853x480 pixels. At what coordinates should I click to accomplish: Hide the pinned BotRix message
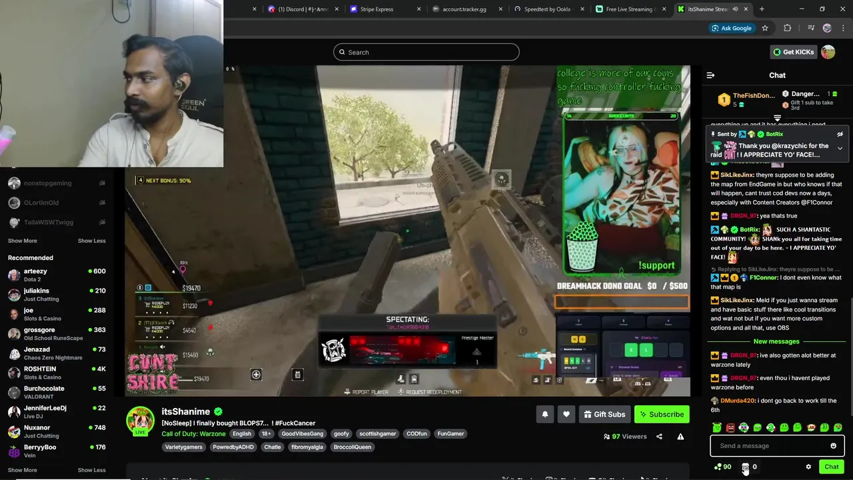coord(840,134)
